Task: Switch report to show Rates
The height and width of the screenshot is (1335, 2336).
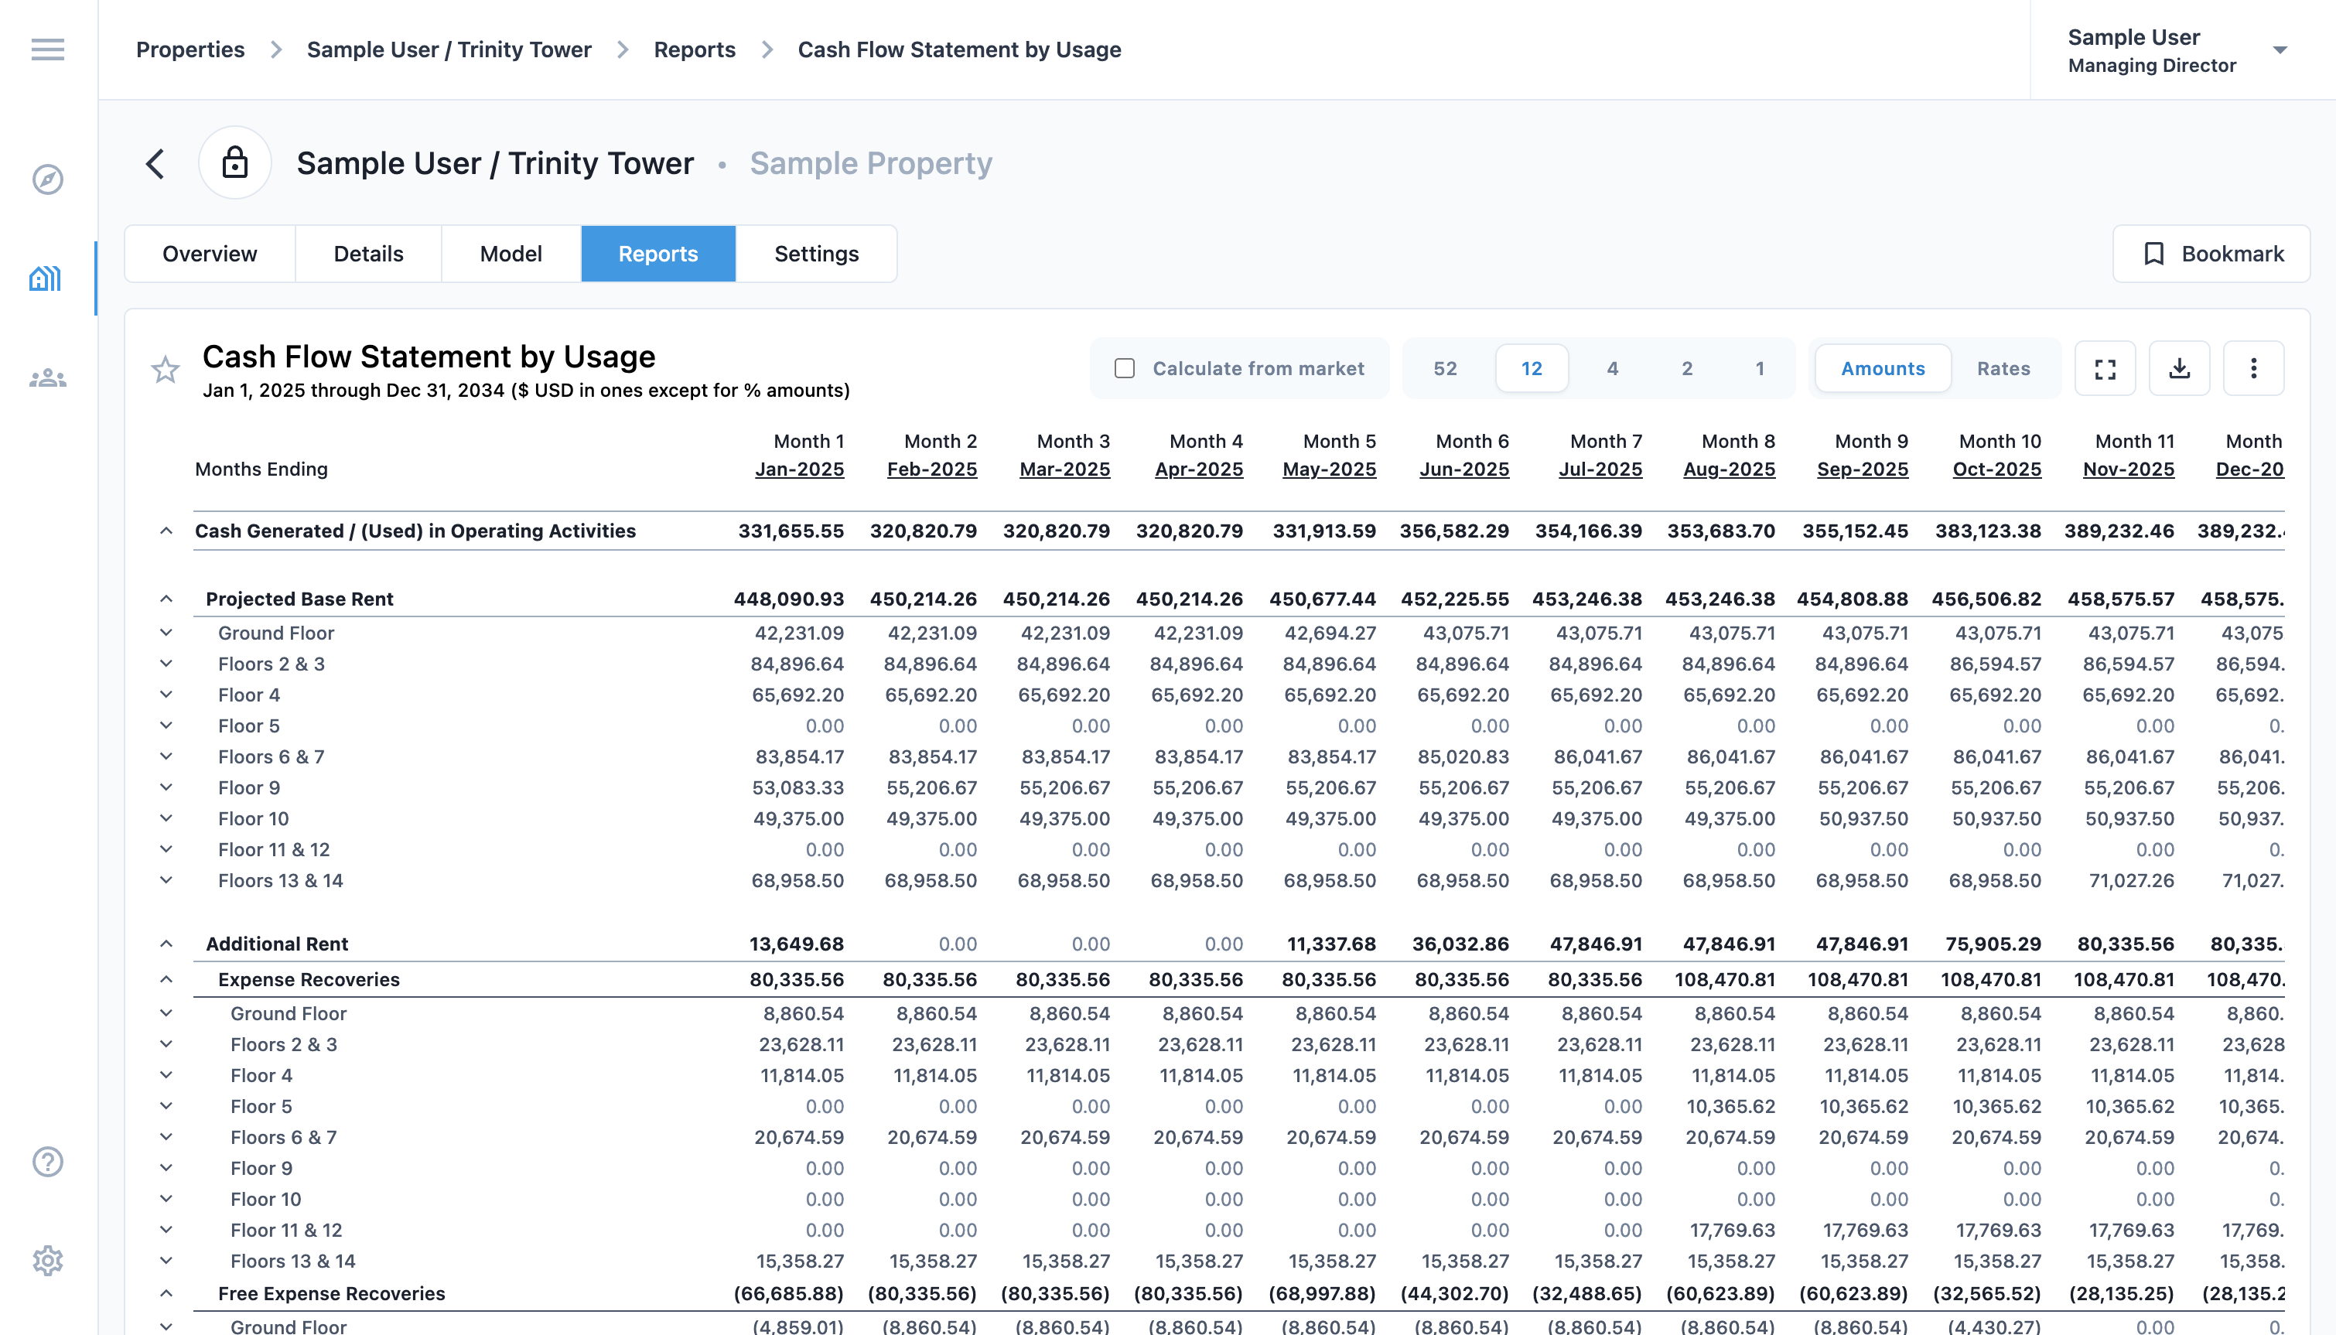Action: (2003, 367)
